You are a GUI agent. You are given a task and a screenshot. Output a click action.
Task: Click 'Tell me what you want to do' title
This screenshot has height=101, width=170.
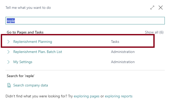pyautogui.click(x=28, y=8)
